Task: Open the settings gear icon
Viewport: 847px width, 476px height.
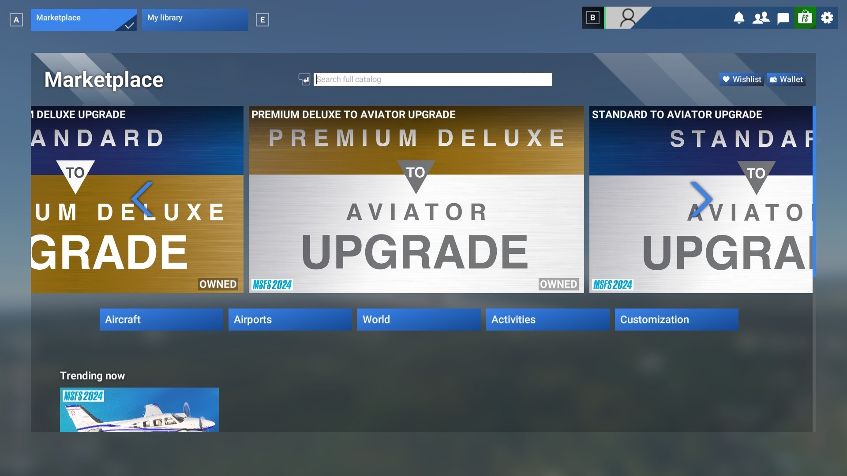Action: coord(827,18)
